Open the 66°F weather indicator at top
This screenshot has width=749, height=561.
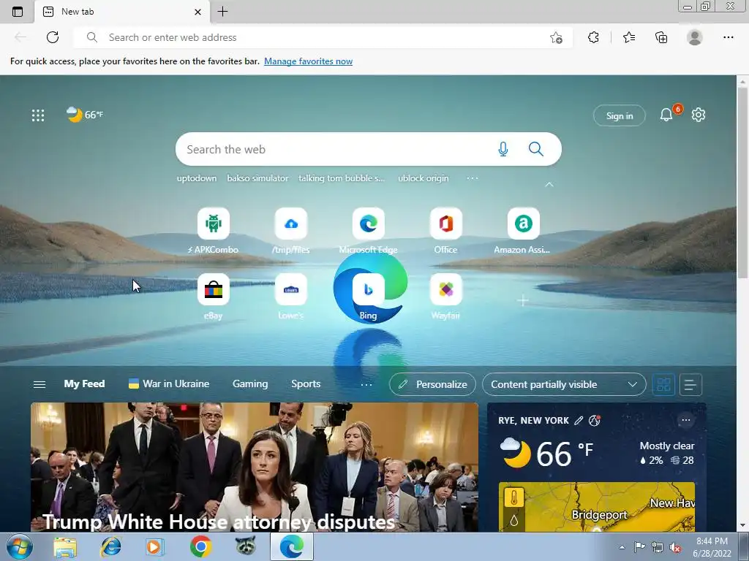point(85,115)
